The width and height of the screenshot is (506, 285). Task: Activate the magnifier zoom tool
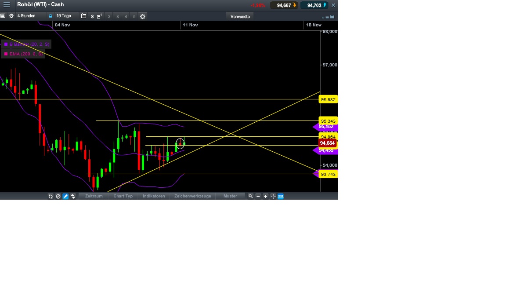click(x=250, y=196)
